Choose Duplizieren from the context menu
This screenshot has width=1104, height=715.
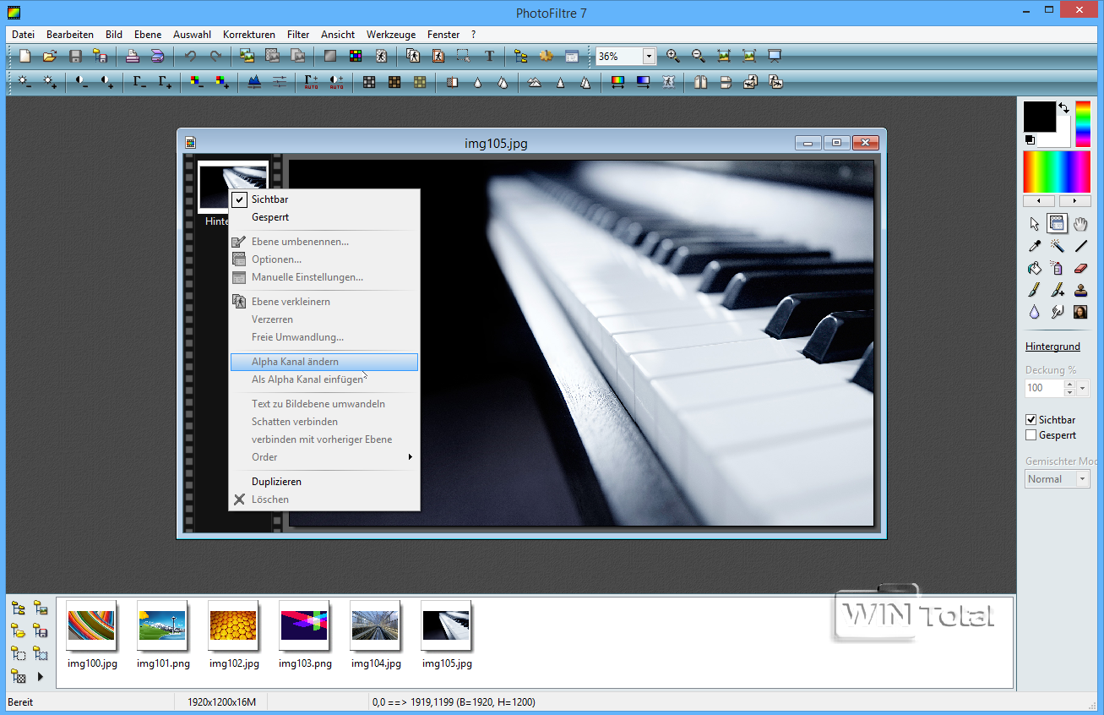point(276,482)
